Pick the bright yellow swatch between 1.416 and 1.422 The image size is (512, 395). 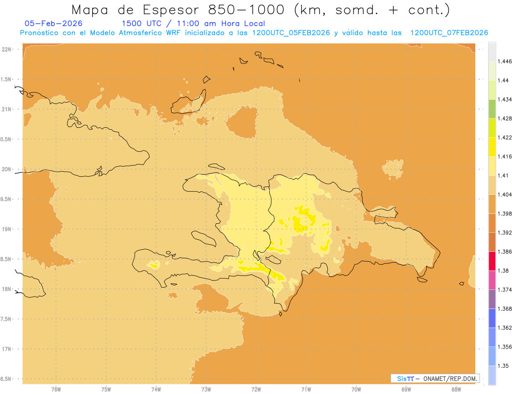492,147
